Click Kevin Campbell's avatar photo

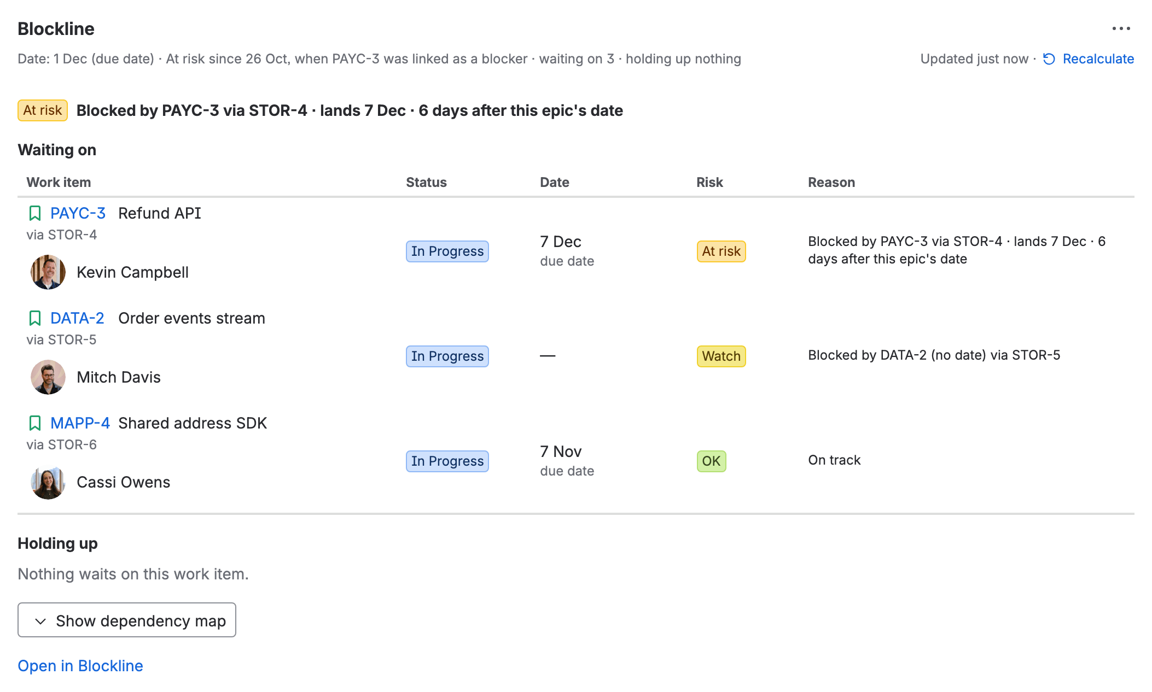(48, 272)
